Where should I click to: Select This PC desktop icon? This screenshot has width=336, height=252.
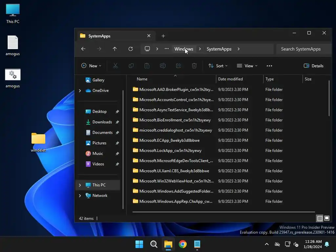13,14
